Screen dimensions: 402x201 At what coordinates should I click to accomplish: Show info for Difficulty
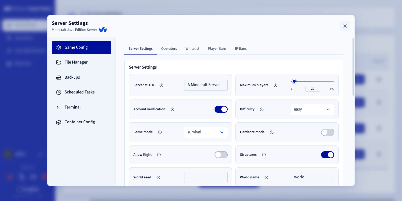click(x=262, y=109)
